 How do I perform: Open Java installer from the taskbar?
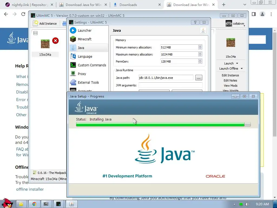point(71,204)
